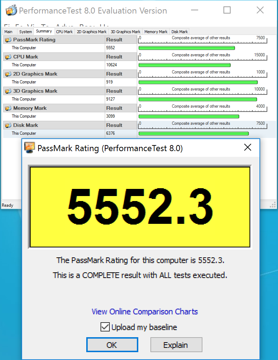Image resolution: width=278 pixels, height=360 pixels.
Task: Click the 3099 Memory Mark result value
Action: coord(110,116)
